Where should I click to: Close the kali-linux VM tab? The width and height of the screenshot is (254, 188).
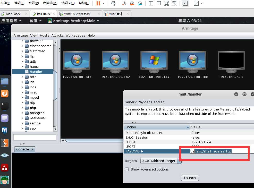(x=54, y=14)
